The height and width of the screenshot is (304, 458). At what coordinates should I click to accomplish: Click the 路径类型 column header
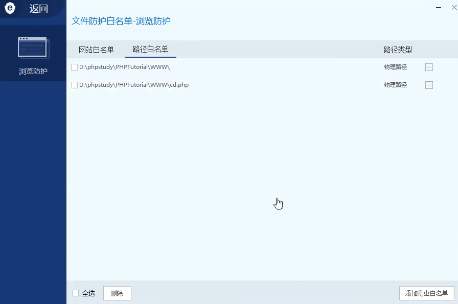point(398,50)
